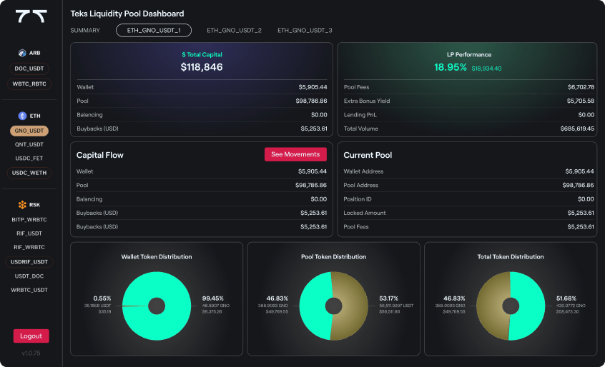Click the Teks logo icon
Screen dimensions: 605x367
click(31, 16)
